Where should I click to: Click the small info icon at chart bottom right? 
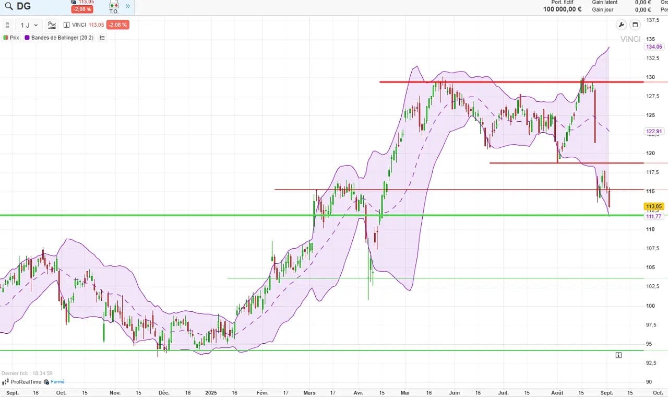pos(618,355)
